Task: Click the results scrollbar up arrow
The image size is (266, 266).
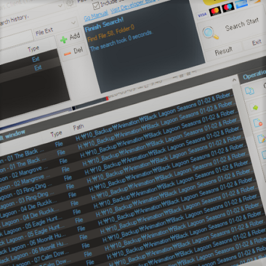Action: [234, 80]
